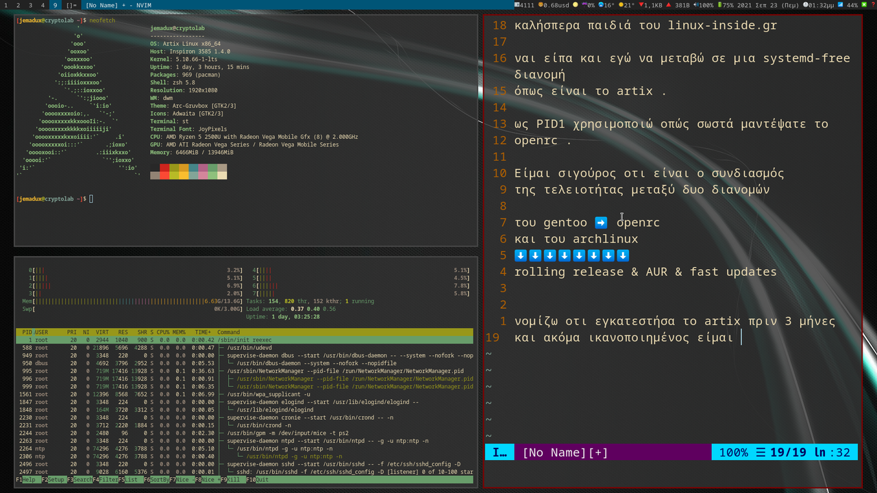Click the purple space invader icon at 0%

584,5
